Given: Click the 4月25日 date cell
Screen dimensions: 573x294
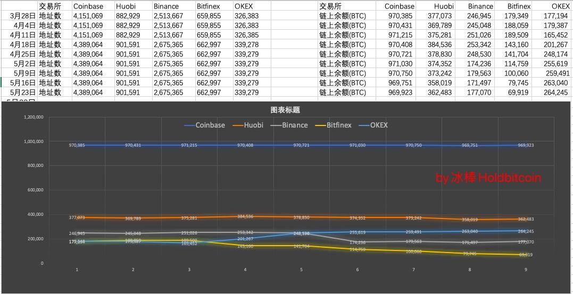Looking at the screenshot, I should pyautogui.click(x=19, y=54).
